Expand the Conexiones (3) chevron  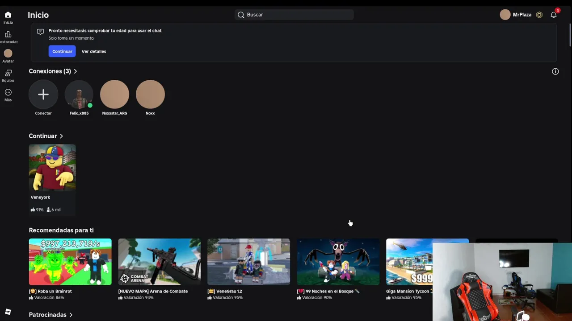(75, 71)
